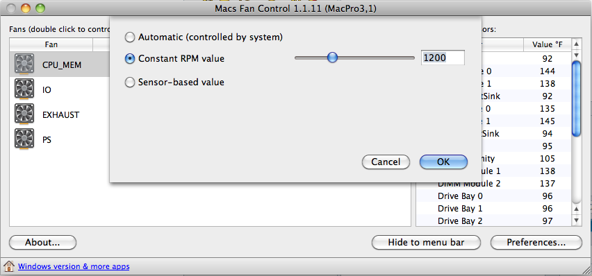Click the PS fan icon
This screenshot has height=276, width=592.
pyautogui.click(x=24, y=139)
